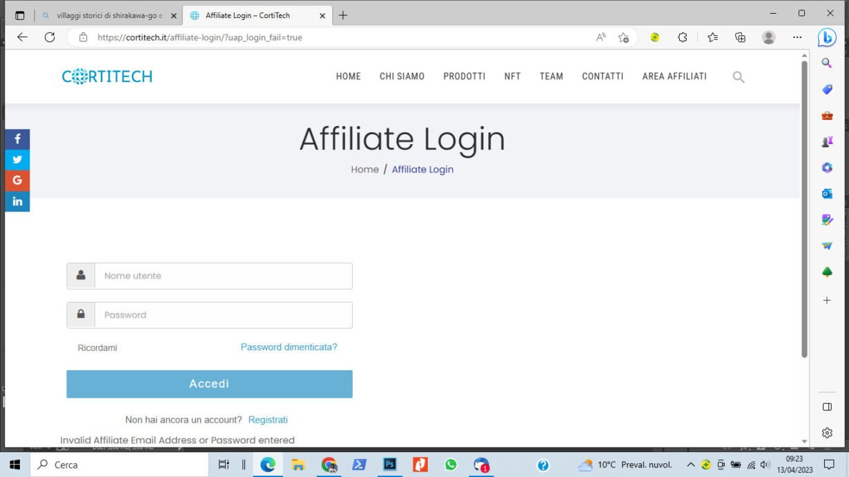This screenshot has width=849, height=477.
Task: Click the Google share icon
Action: [x=17, y=181]
